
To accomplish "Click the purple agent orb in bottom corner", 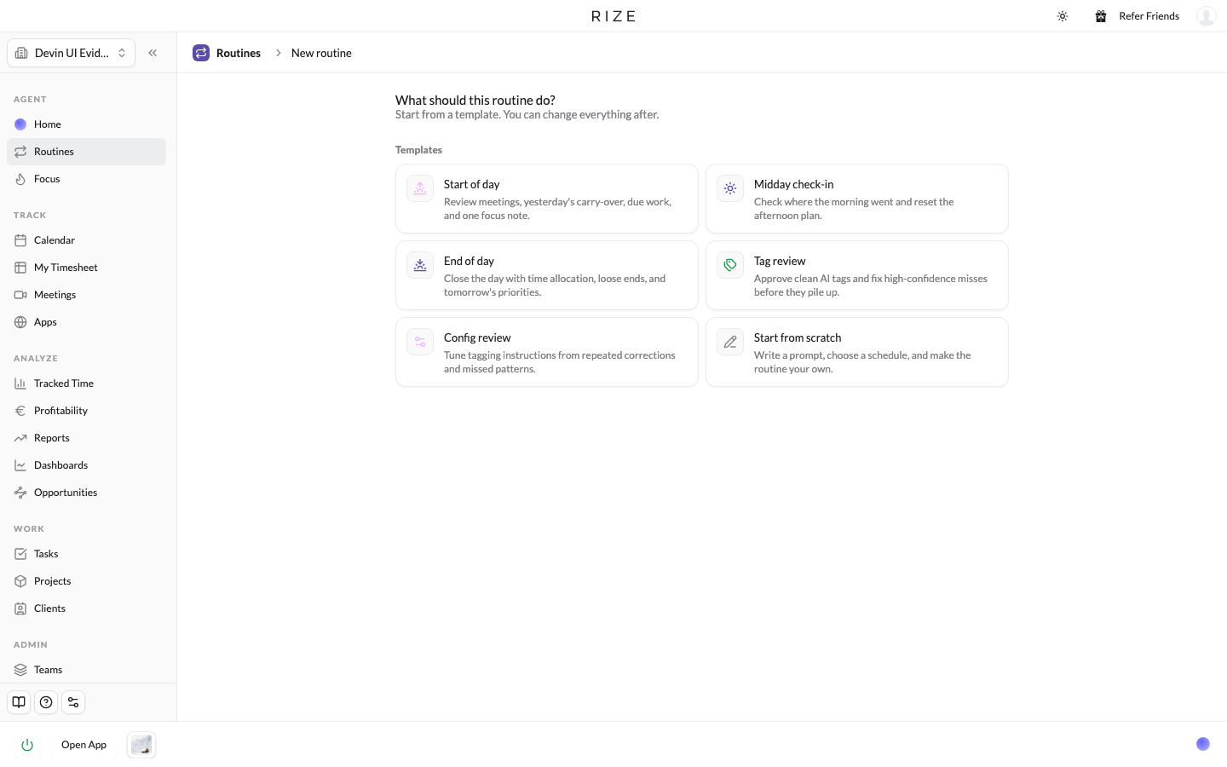I will [1203, 744].
